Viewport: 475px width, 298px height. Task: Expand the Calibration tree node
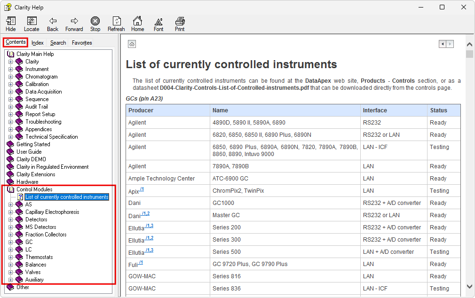11,84
